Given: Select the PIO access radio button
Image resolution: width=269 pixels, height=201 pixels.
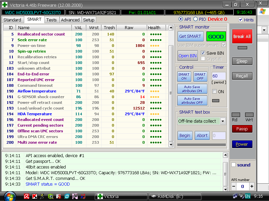Looking at the screenshot, I should click(x=195, y=19).
